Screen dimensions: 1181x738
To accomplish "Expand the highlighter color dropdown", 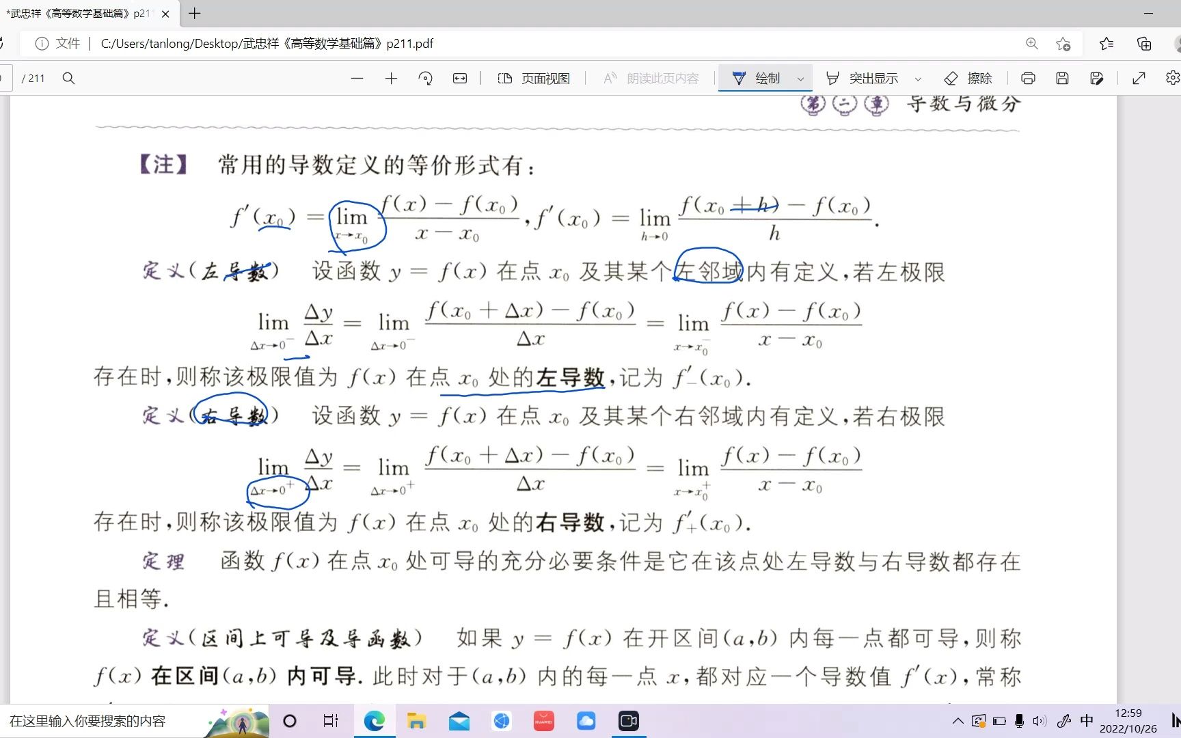I will pos(918,78).
